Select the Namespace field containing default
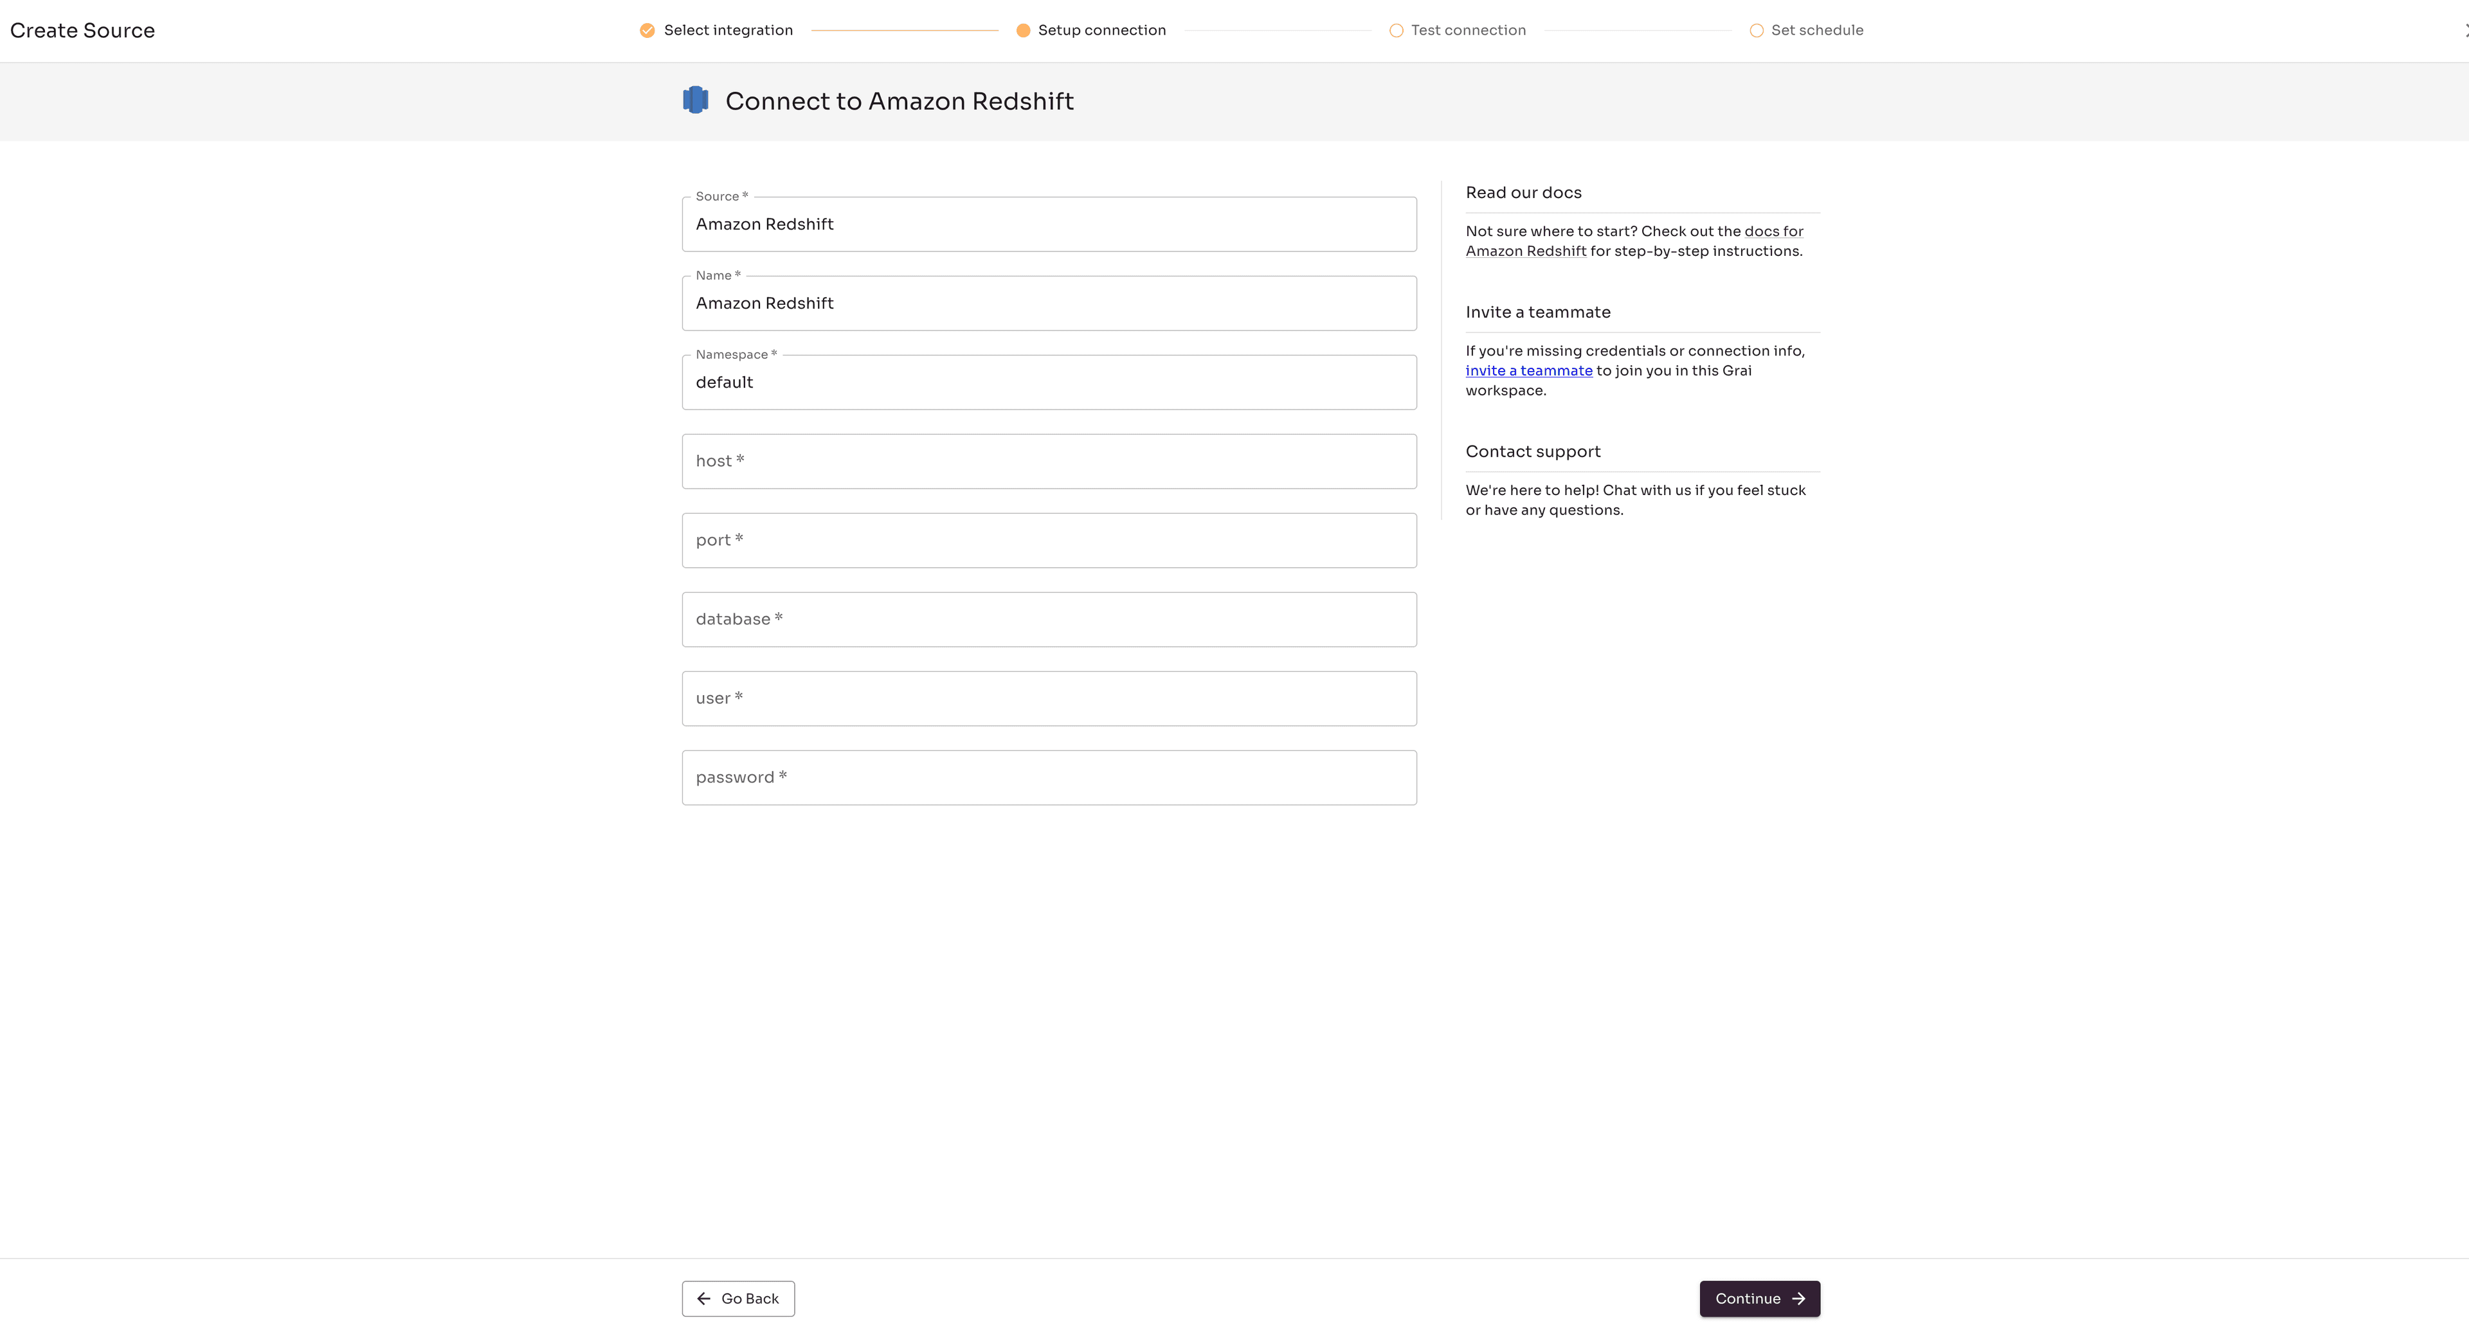2469x1338 pixels. tap(1049, 381)
